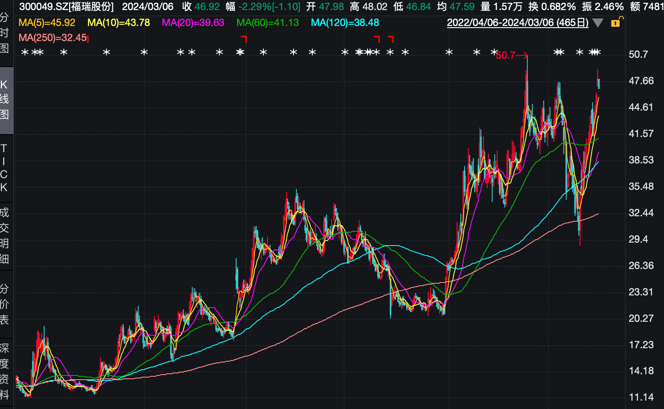This screenshot has height=409, width=664.
Task: Select the K线图 sidebar tab
Action: pyautogui.click(x=5, y=100)
